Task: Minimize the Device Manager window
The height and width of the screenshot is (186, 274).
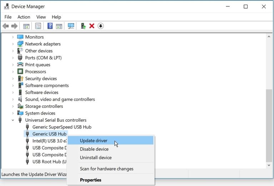Action: pyautogui.click(x=228, y=6)
